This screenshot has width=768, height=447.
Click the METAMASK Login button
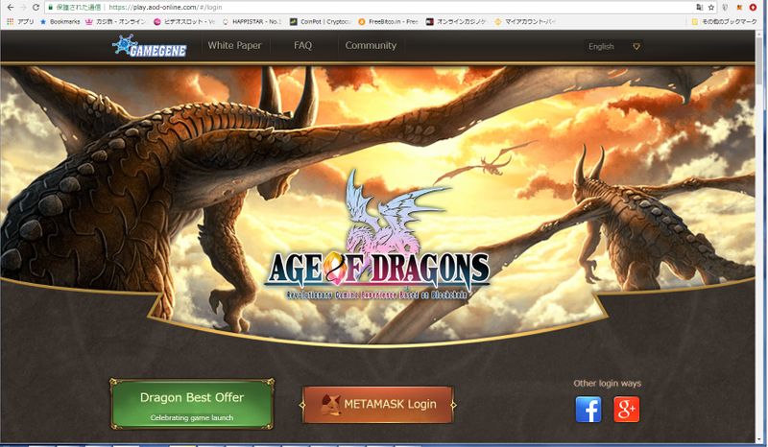[x=377, y=404]
